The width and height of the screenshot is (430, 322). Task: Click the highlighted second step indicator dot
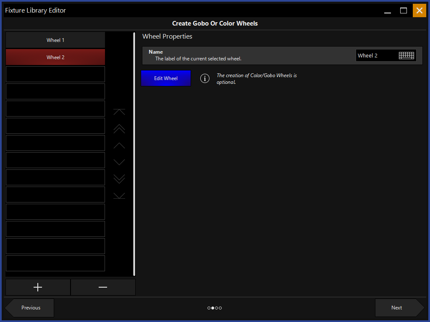(213, 308)
